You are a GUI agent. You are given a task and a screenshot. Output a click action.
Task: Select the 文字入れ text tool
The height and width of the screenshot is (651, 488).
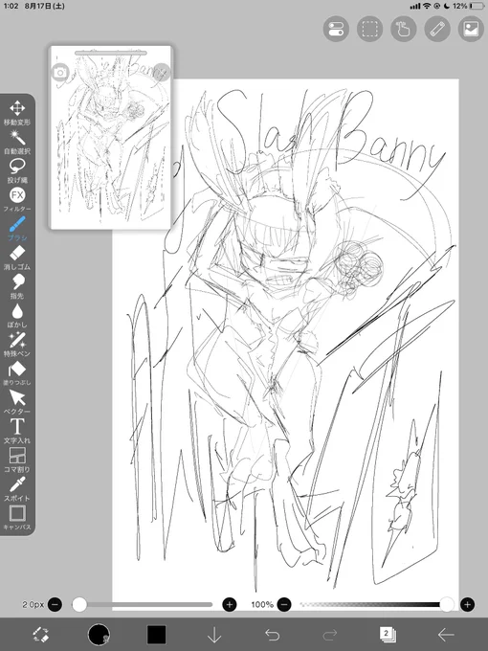point(17,432)
